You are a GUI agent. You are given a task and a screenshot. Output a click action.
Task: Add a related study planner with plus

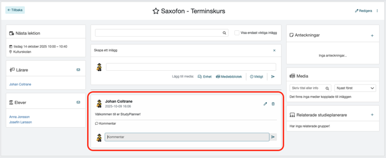tap(372, 114)
